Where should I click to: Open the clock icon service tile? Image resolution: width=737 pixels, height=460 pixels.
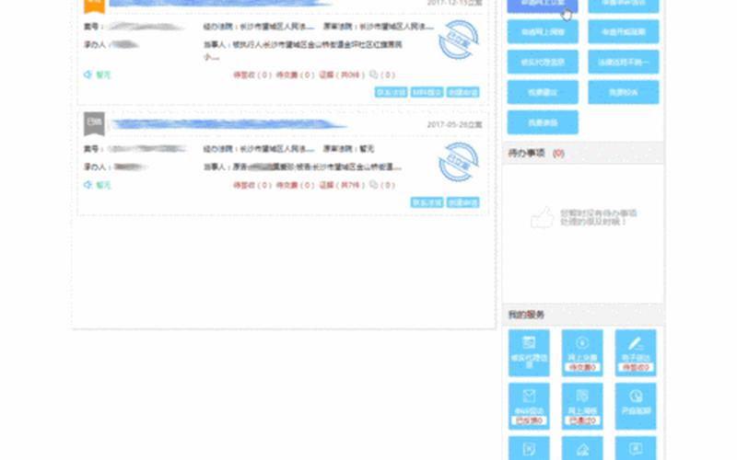click(x=636, y=406)
